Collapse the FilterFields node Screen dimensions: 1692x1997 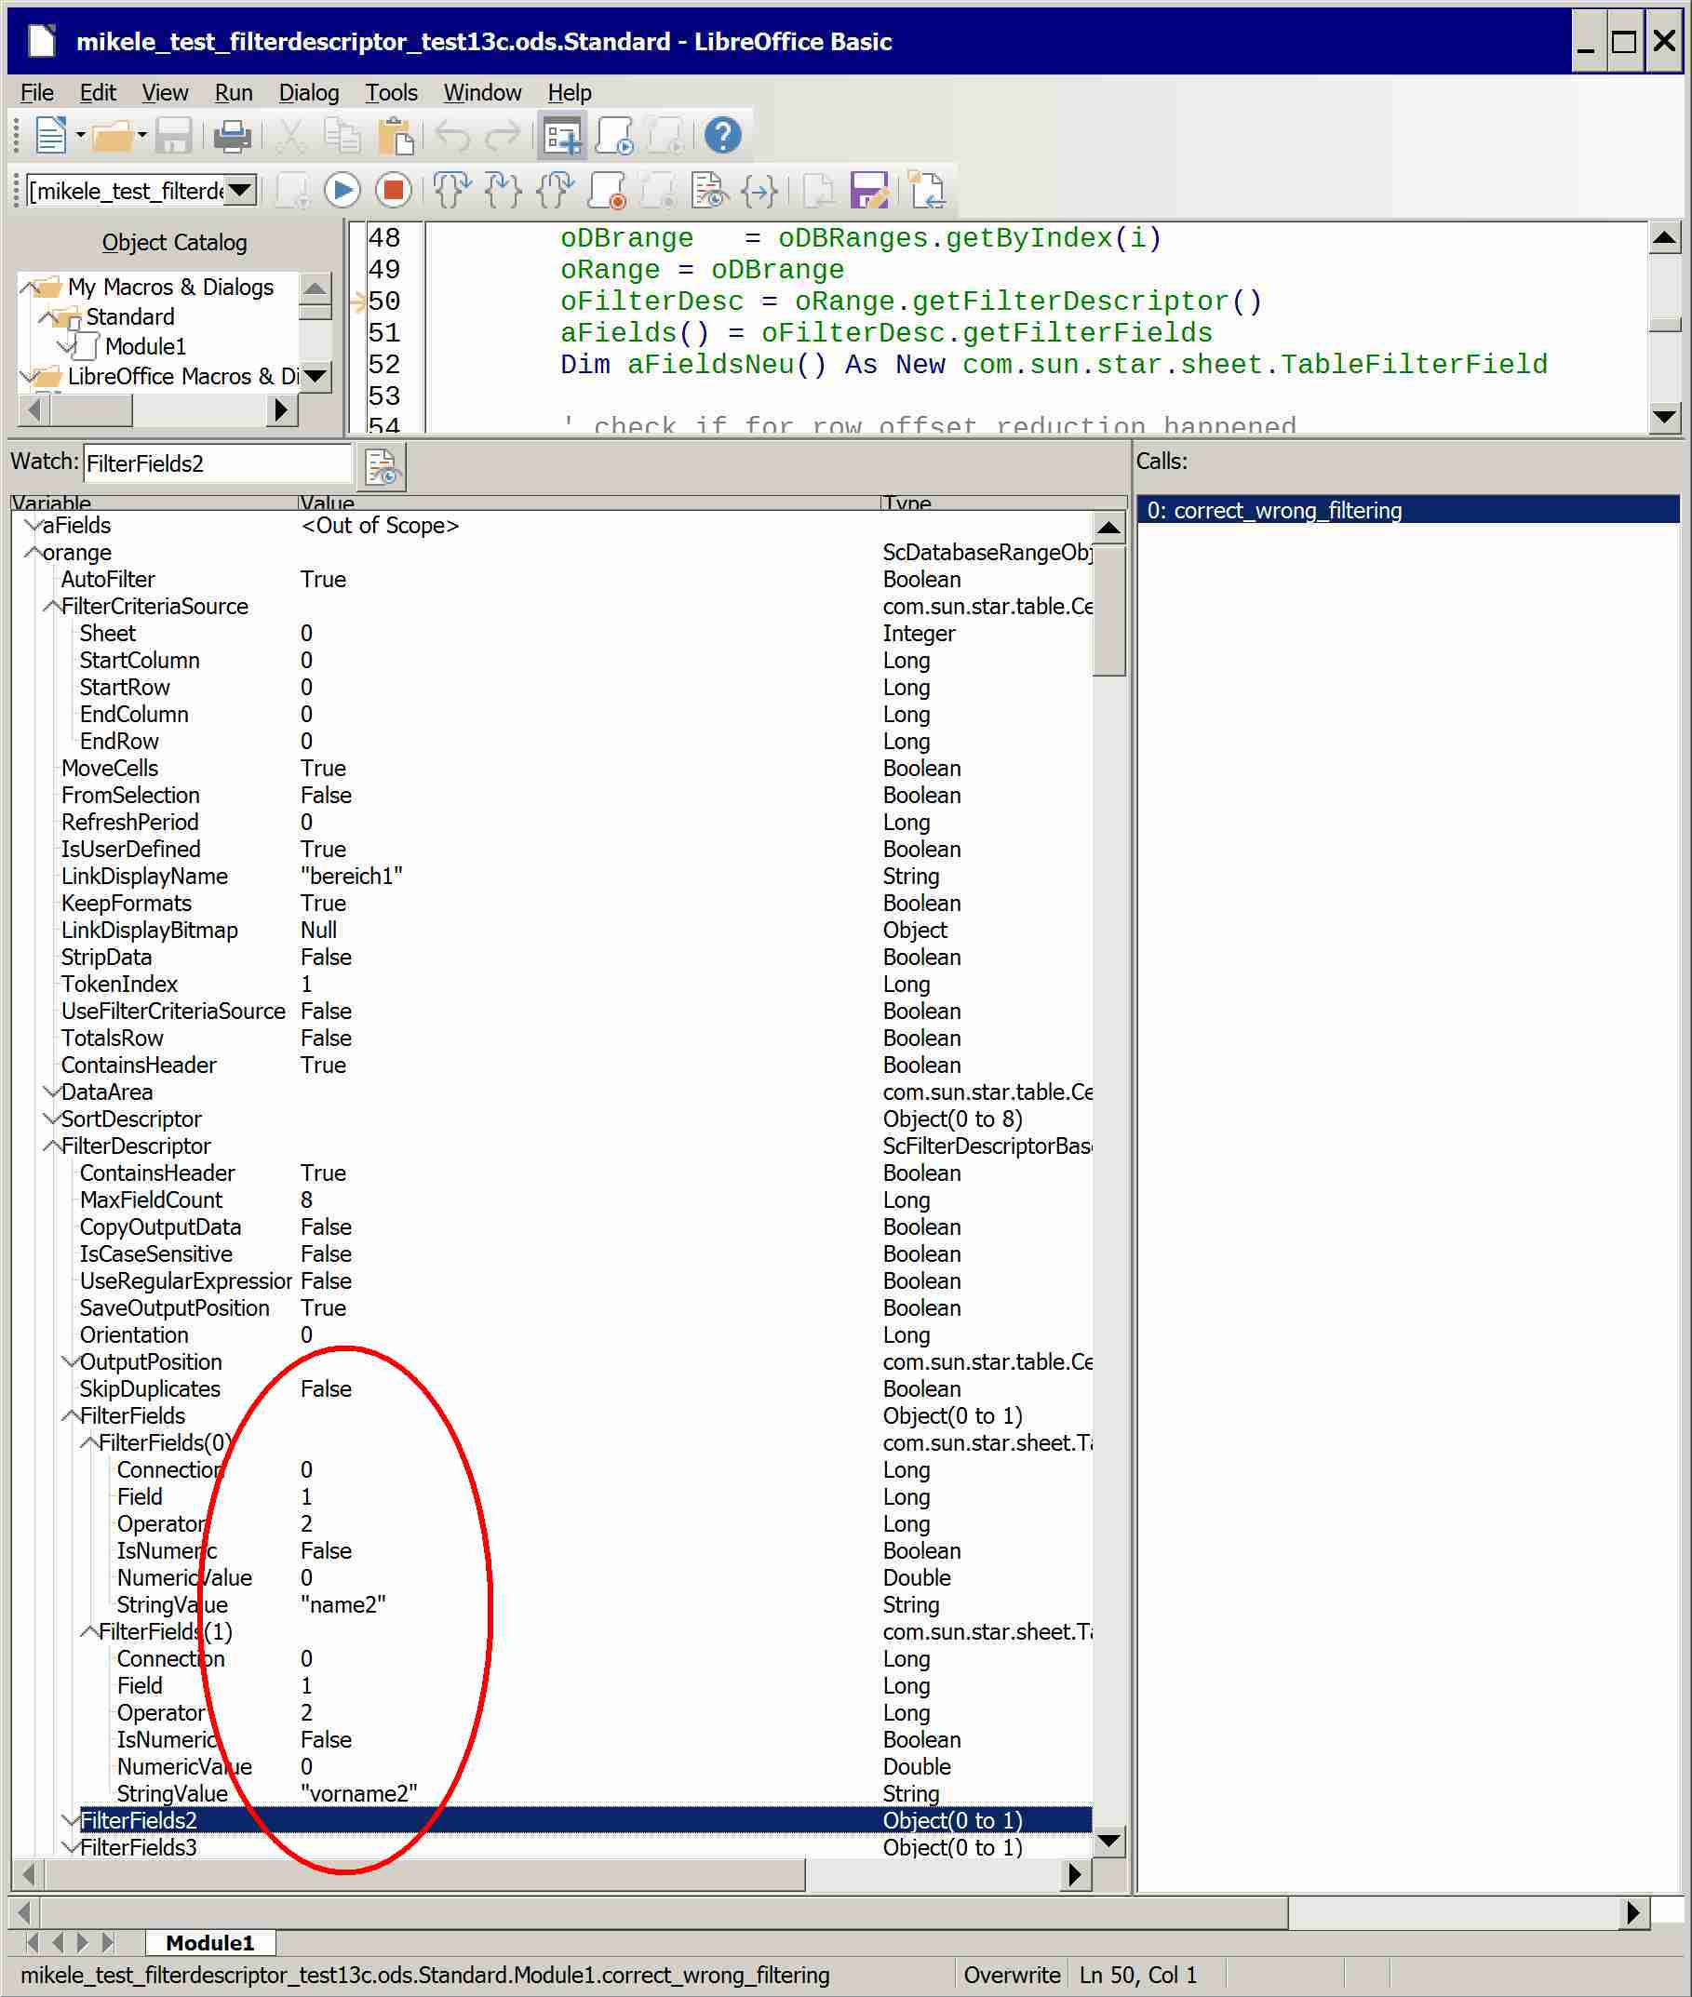(70, 1414)
